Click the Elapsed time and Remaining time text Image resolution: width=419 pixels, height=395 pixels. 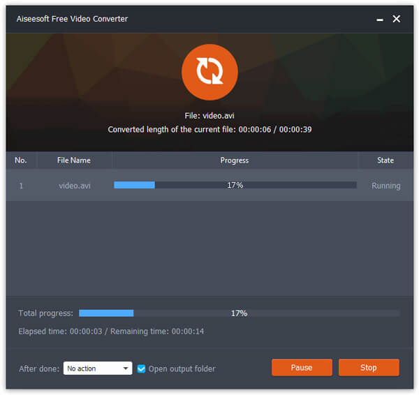[x=111, y=331]
